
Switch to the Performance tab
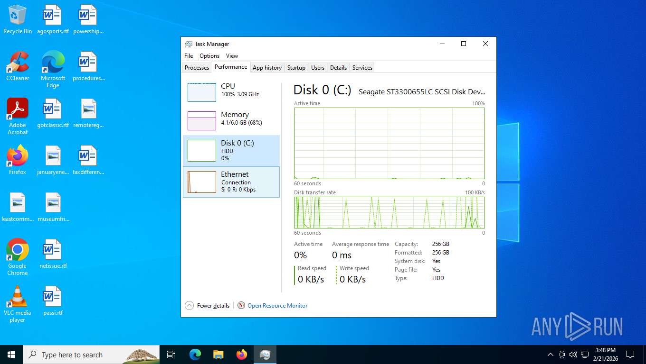click(x=231, y=67)
